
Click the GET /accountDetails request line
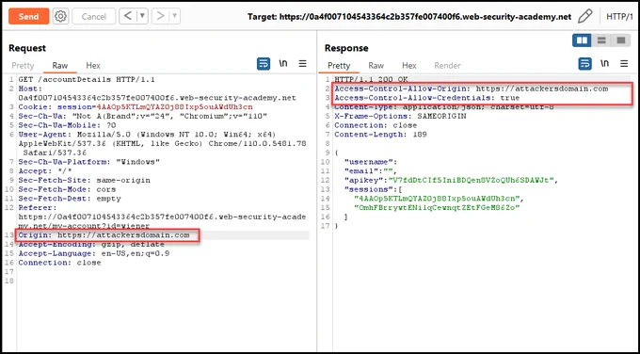(x=87, y=79)
